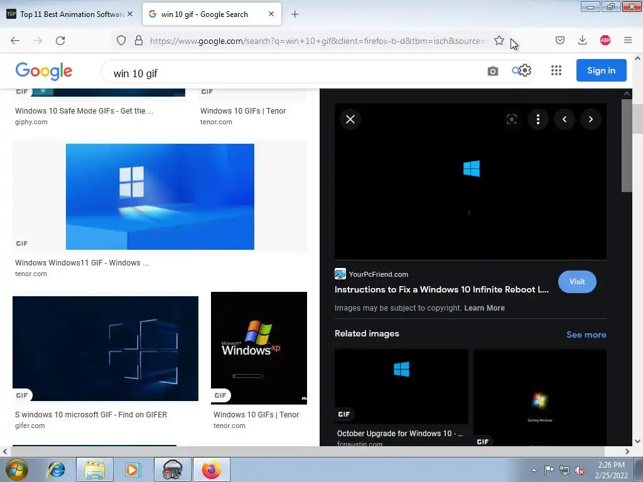Viewport: 643px width, 482px height.
Task: Open the shield tracking protection icon
Action: click(121, 41)
